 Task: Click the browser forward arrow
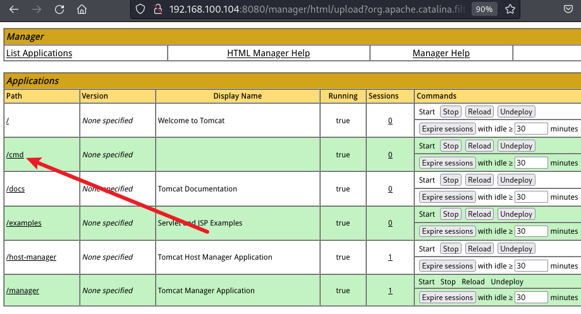(x=37, y=9)
